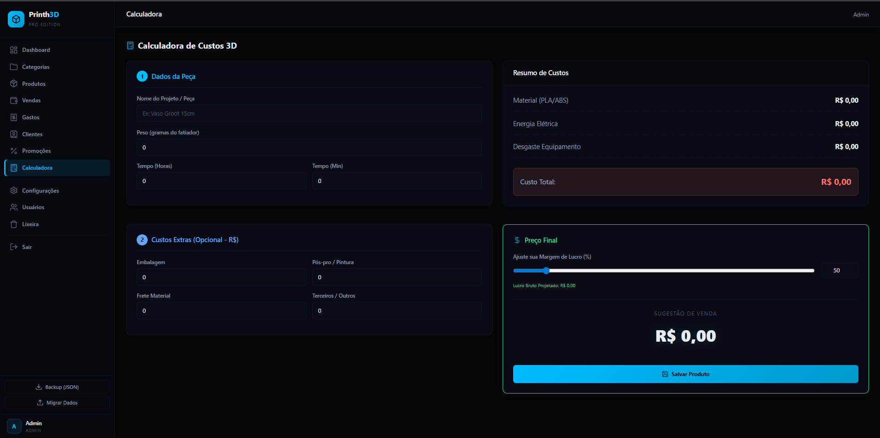Screen dimensions: 880x438
Task: Click the Usuários people icon
Action: pyautogui.click(x=14, y=207)
